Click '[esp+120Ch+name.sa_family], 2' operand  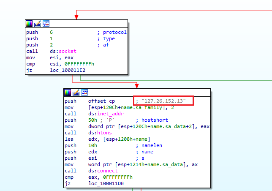(x=131, y=108)
